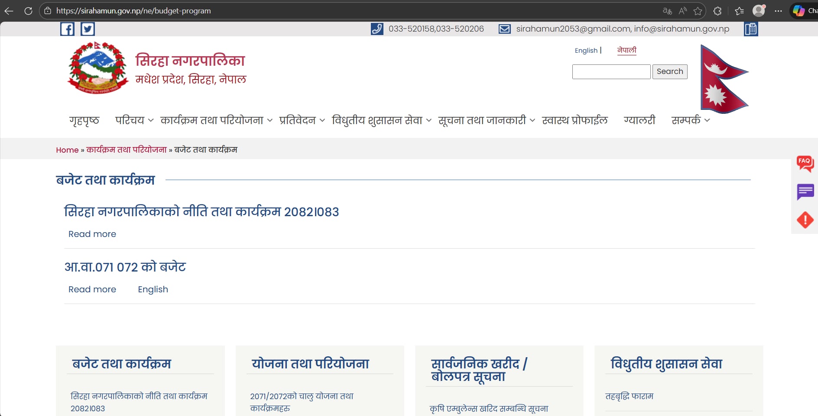Open the ग्यालरी menu item
Viewport: 818px width, 416px height.
click(639, 120)
